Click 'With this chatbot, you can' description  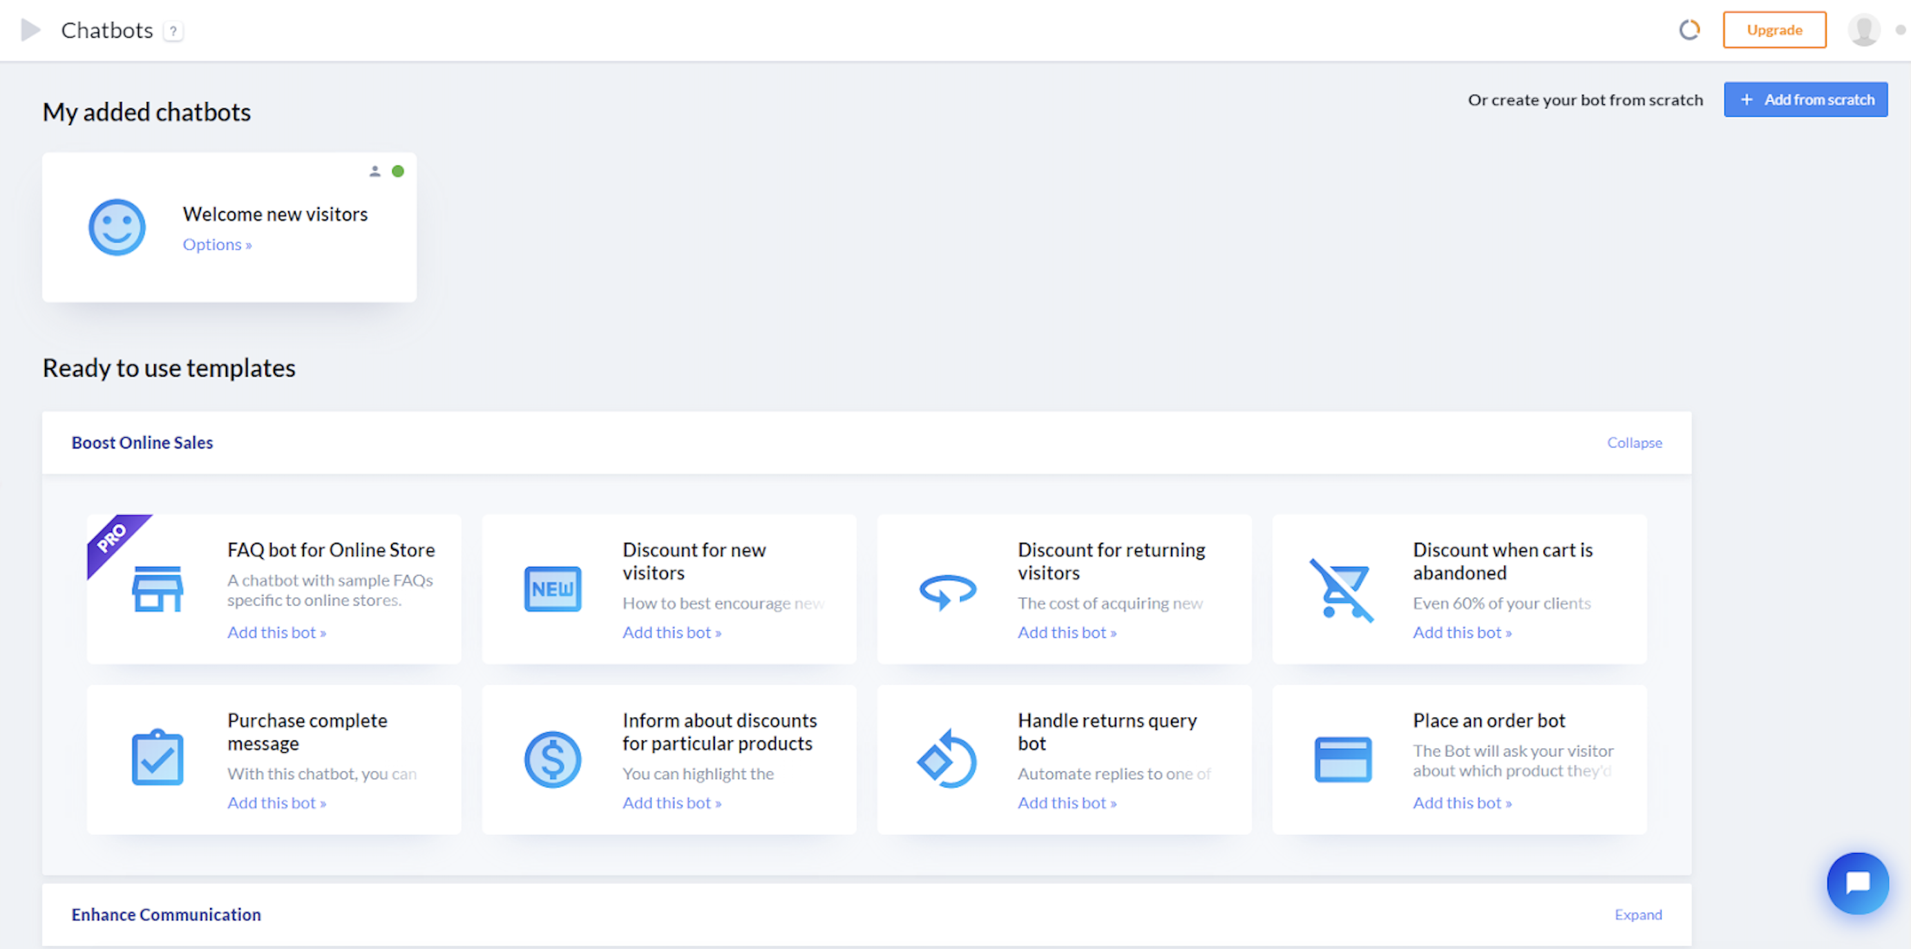pyautogui.click(x=322, y=774)
